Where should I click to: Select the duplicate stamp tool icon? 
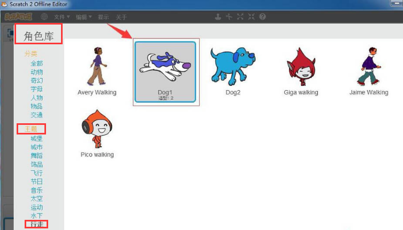coord(218,17)
